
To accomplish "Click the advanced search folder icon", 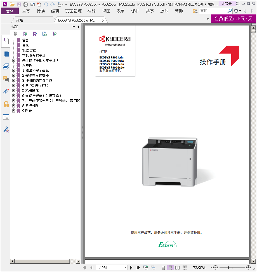I will pyautogui.click(x=195, y=11).
